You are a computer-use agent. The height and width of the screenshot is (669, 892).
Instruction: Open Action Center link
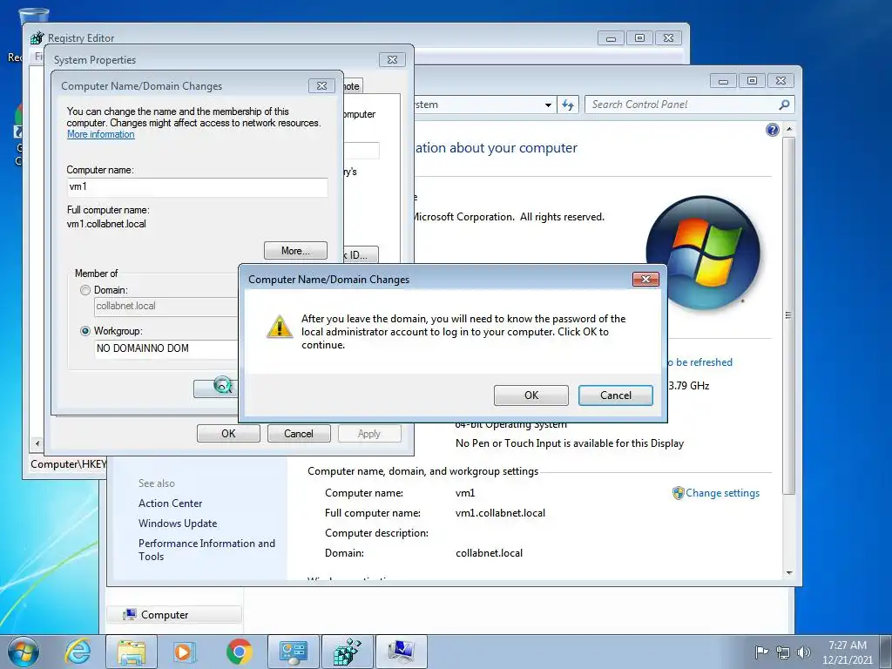point(170,503)
